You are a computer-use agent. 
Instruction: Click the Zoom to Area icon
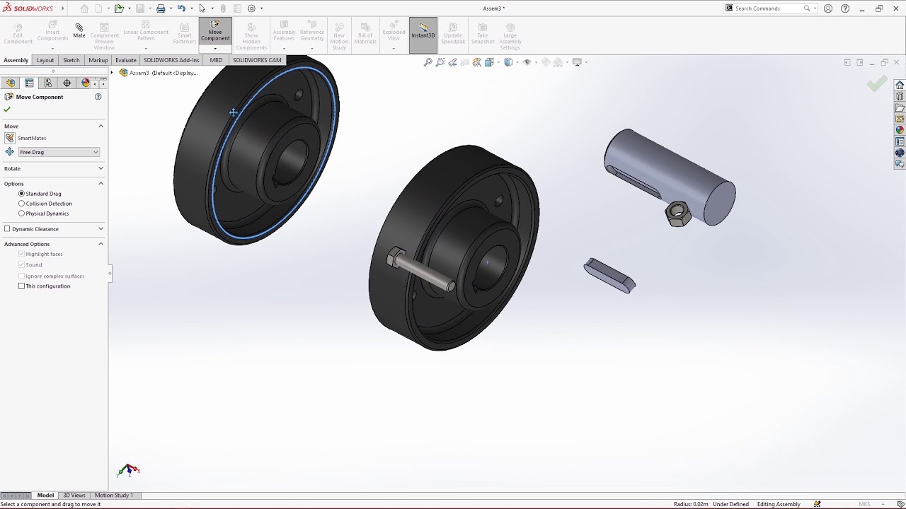440,62
